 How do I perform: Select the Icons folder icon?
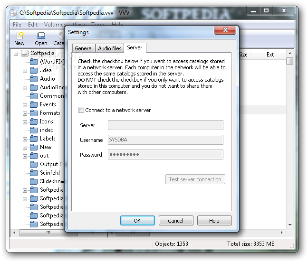pos(34,122)
